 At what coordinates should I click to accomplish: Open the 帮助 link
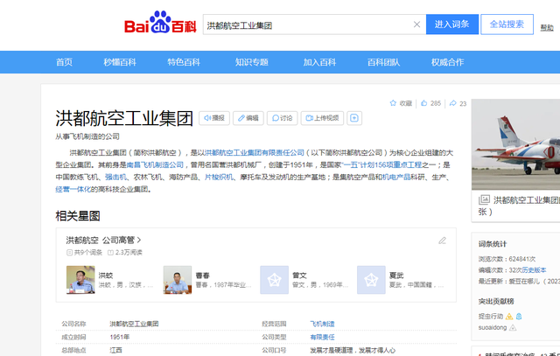click(x=546, y=27)
